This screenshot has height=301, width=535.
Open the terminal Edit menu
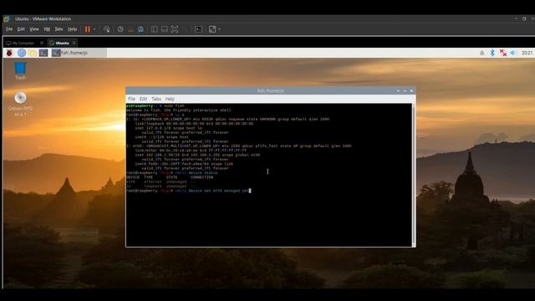(x=143, y=99)
